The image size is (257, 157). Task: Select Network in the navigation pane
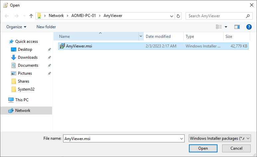pyautogui.click(x=23, y=111)
